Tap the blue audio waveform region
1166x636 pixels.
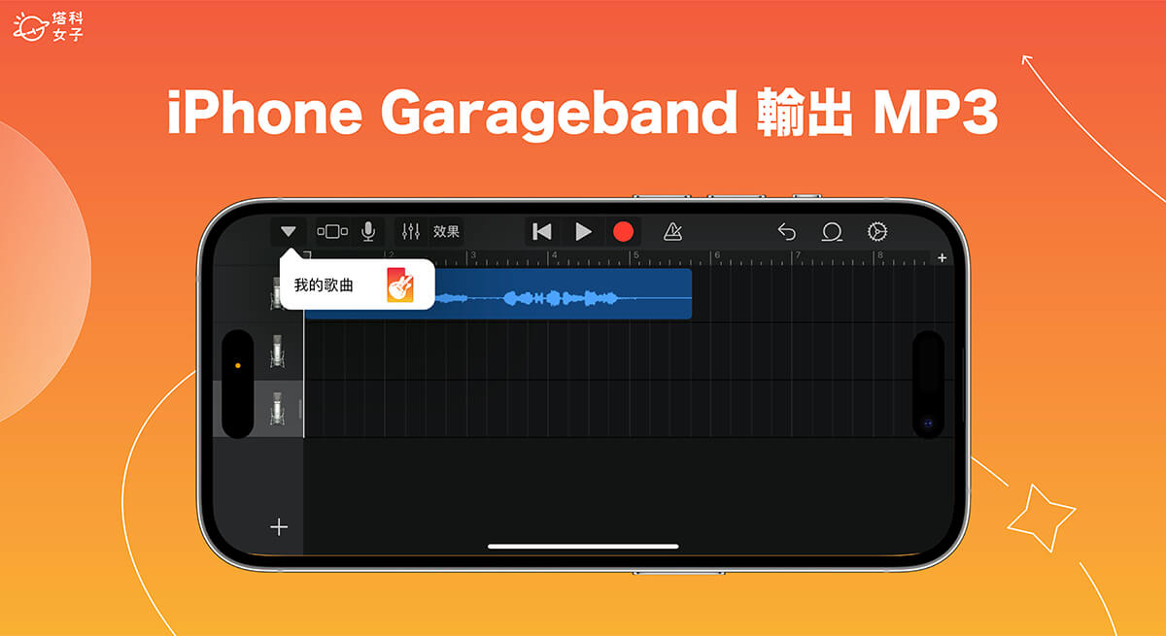click(564, 294)
